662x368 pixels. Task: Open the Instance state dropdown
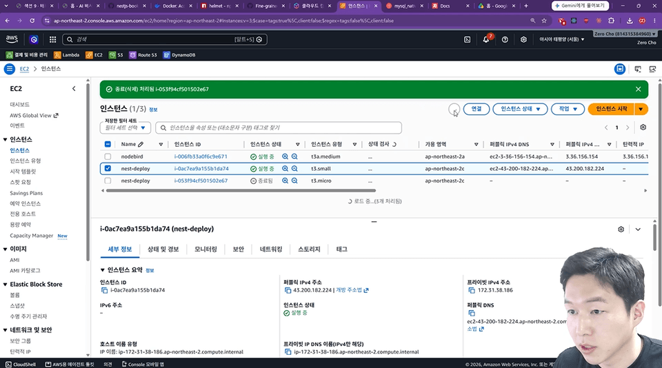pos(520,109)
